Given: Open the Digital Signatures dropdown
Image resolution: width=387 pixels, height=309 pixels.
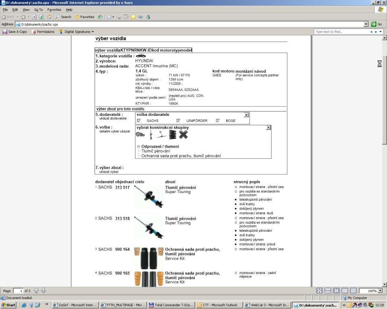Looking at the screenshot, I should (x=77, y=32).
